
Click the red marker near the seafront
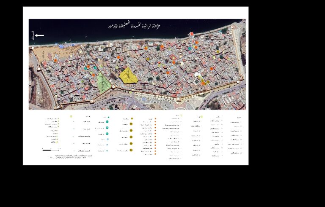pyautogui.click(x=191, y=34)
